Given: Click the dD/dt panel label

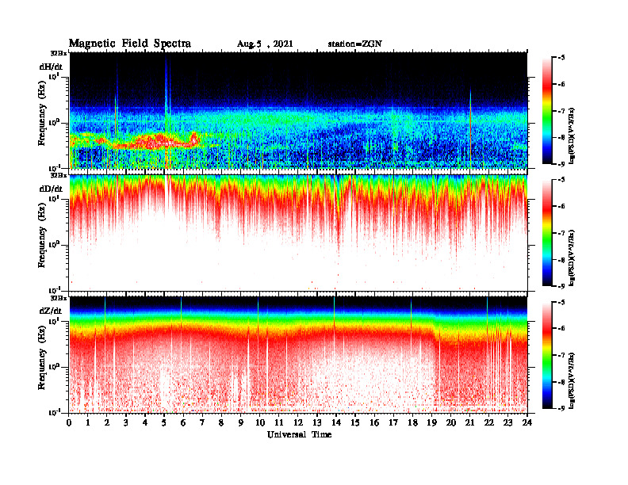Looking at the screenshot, I should pyautogui.click(x=51, y=189).
